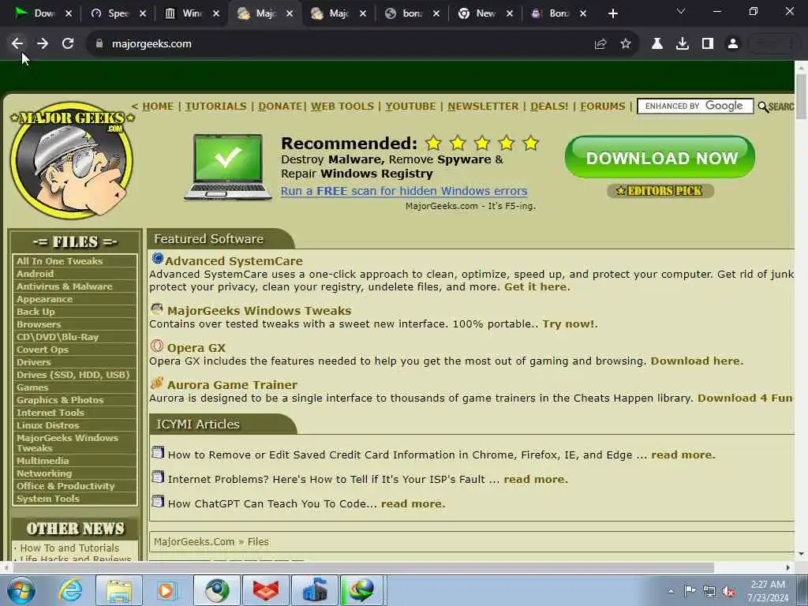Click the network tray icon
Image resolution: width=808 pixels, height=606 pixels.
coord(709,591)
